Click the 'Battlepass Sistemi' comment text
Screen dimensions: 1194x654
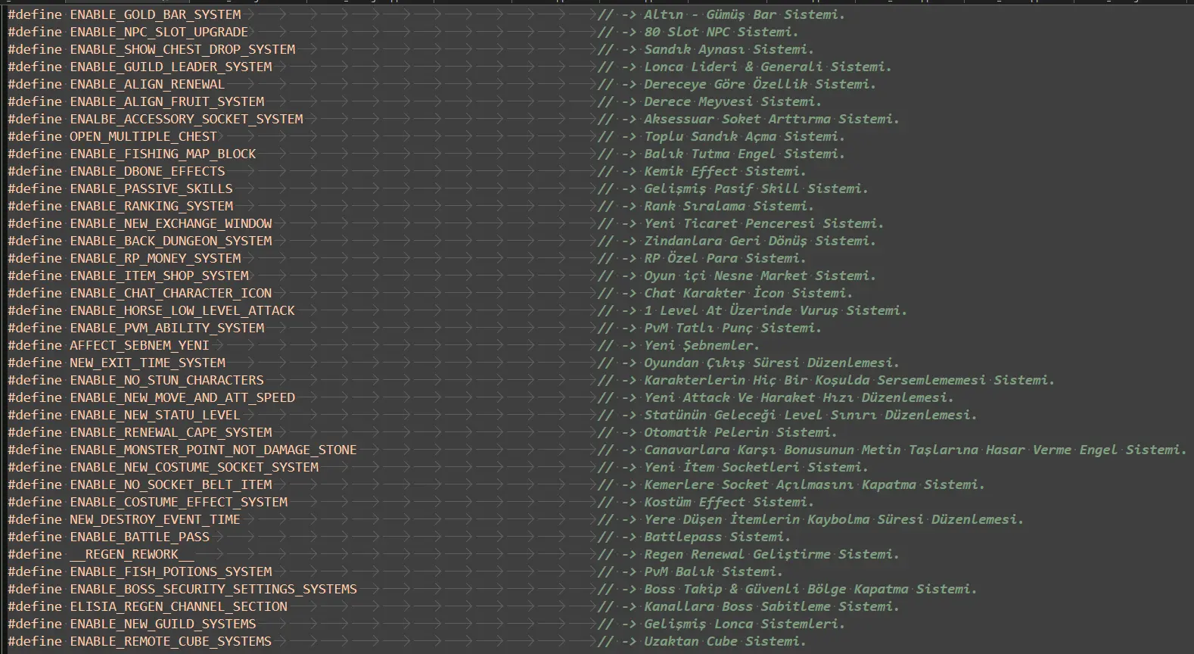click(717, 537)
